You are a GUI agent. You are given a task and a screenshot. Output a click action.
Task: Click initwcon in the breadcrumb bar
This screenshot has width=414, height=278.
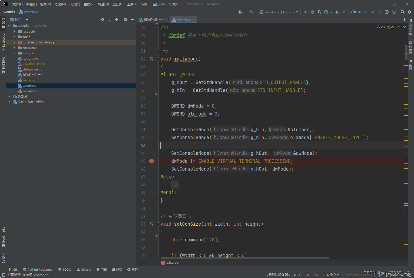pos(170,263)
